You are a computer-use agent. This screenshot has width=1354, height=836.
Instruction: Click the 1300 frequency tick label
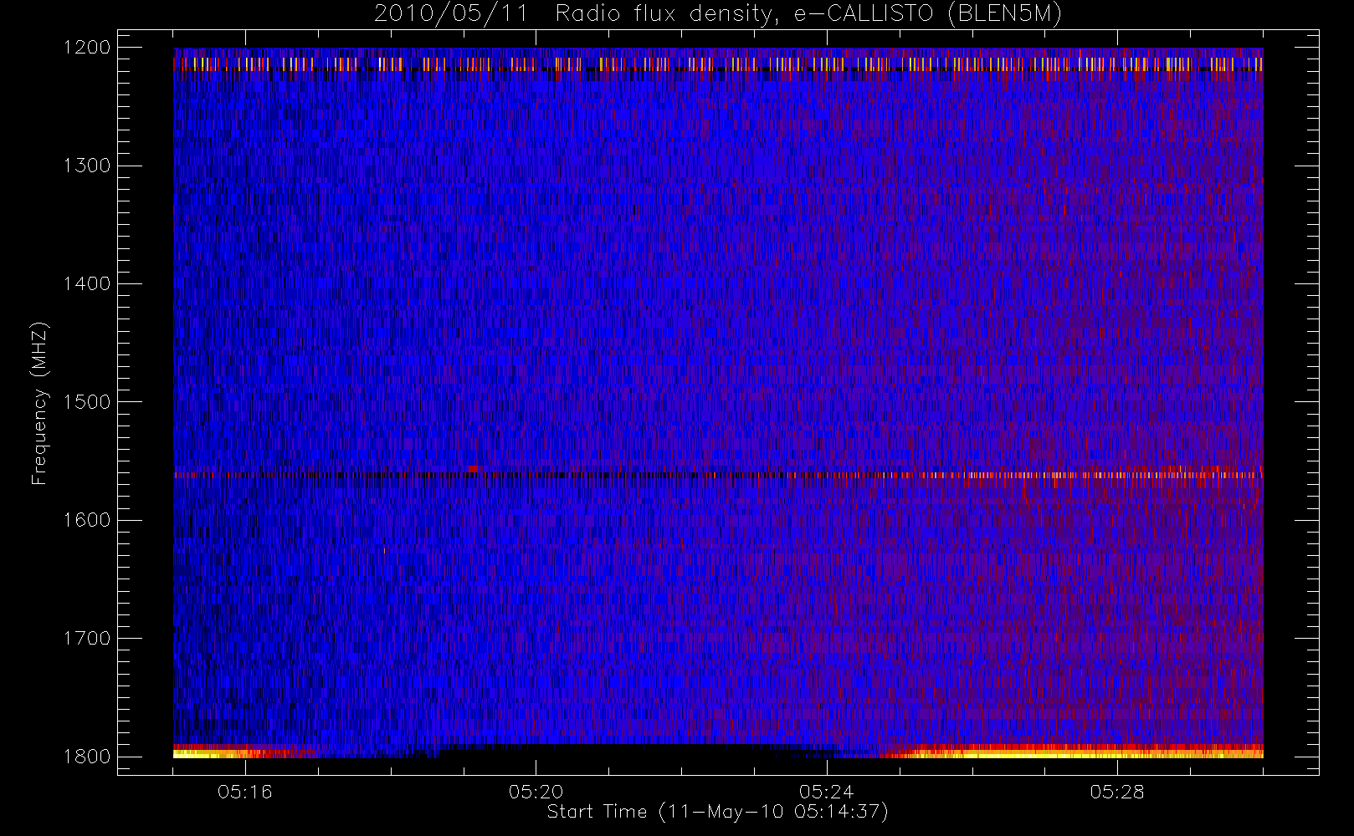[x=87, y=166]
